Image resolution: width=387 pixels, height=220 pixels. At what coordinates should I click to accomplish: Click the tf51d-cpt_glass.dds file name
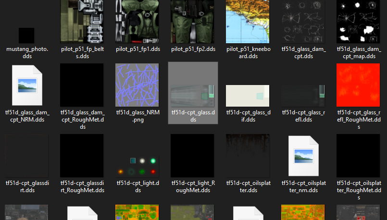(193, 116)
